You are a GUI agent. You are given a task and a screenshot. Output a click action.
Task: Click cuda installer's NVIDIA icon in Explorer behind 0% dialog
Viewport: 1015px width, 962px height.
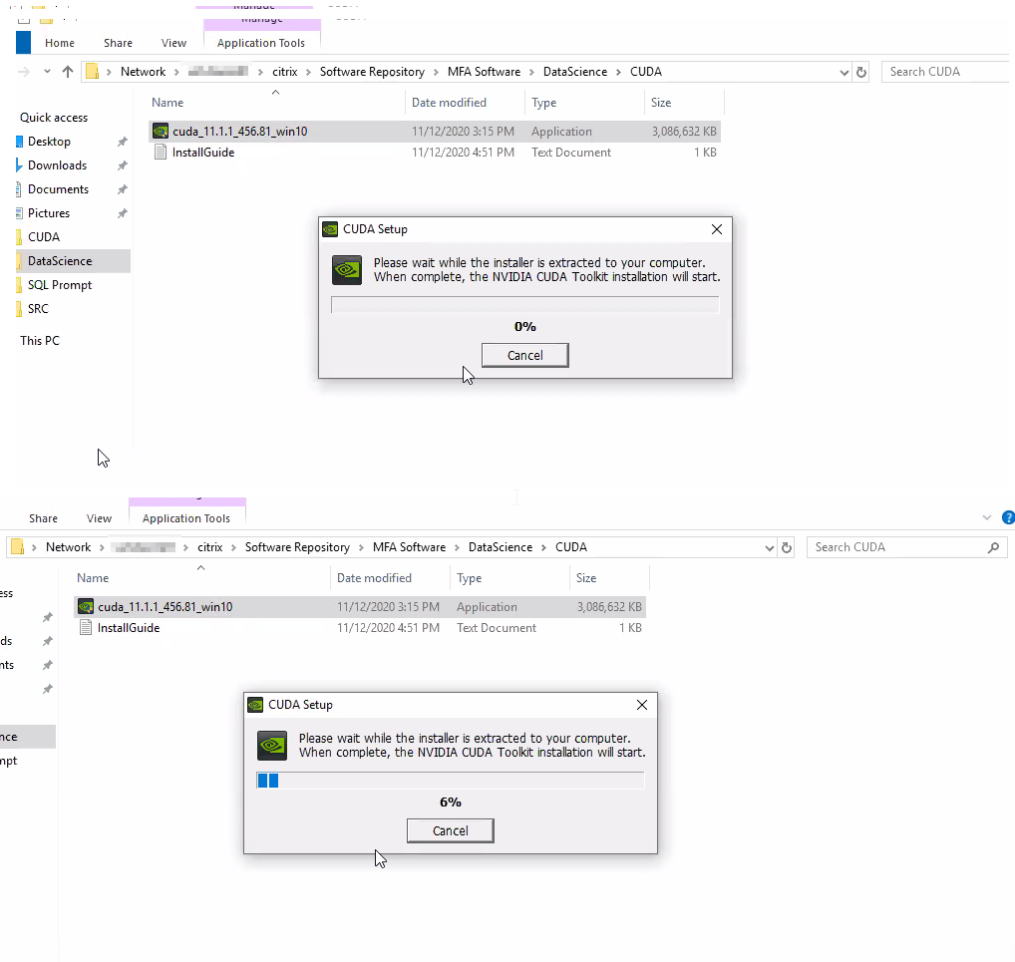pyautogui.click(x=160, y=132)
